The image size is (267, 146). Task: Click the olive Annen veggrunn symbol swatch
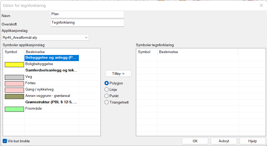[x=14, y=96]
